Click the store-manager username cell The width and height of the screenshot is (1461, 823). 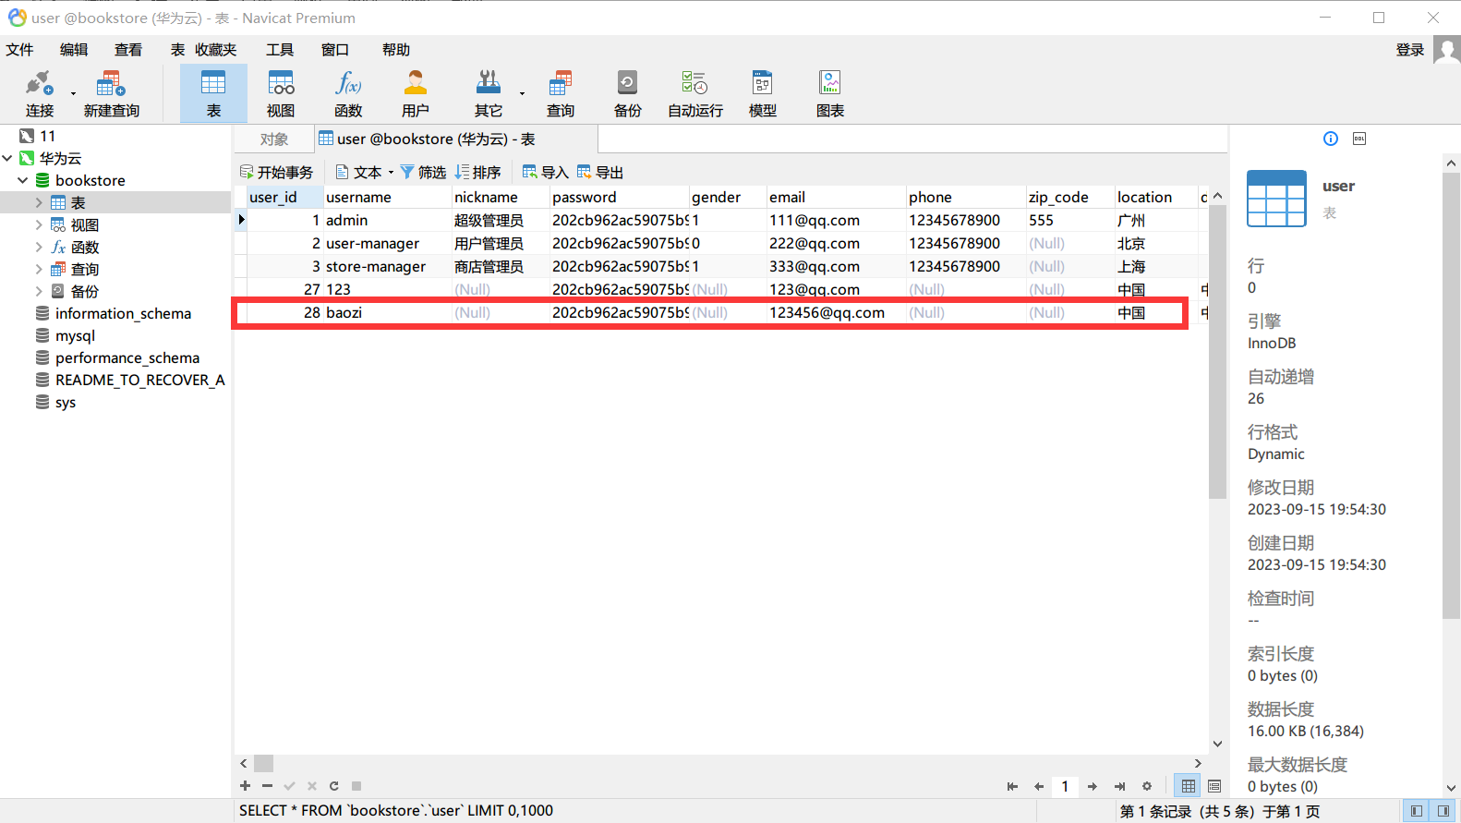(x=387, y=266)
